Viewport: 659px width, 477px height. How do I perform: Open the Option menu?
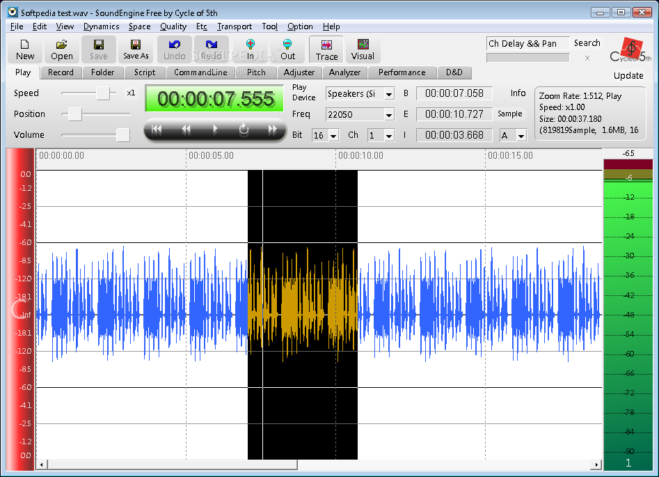[x=300, y=26]
